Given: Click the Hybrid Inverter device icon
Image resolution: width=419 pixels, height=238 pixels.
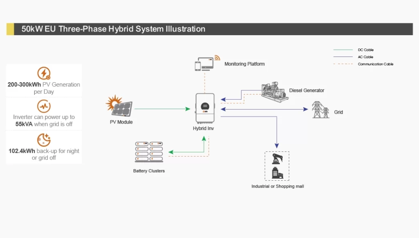Looking at the screenshot, I should pyautogui.click(x=205, y=108).
